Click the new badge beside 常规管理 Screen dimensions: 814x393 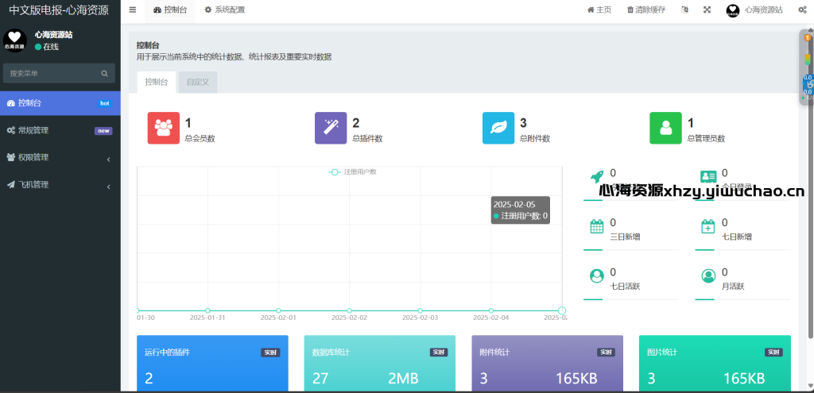point(103,131)
